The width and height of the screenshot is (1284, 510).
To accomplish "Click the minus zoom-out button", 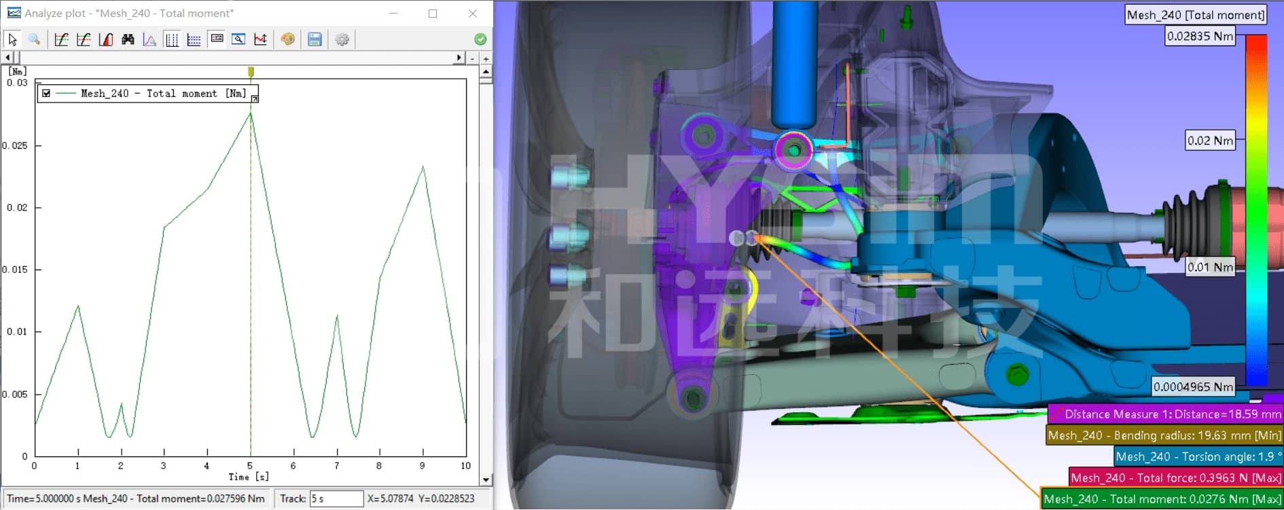I will (473, 58).
